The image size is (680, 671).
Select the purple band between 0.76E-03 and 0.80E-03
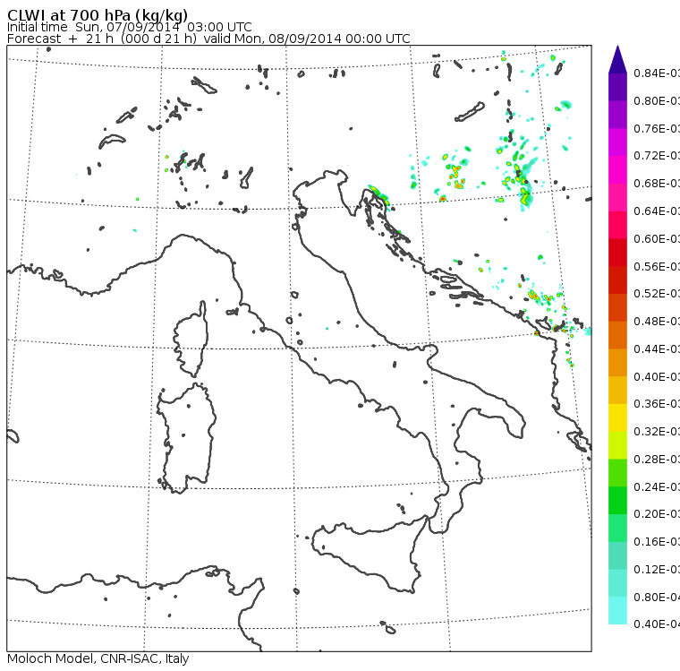617,115
